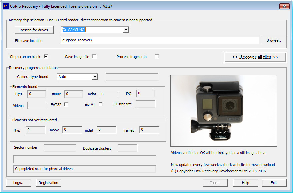Screen dimensions: 293x193
Task: Click Exit to quit the program
Action: point(274,183)
